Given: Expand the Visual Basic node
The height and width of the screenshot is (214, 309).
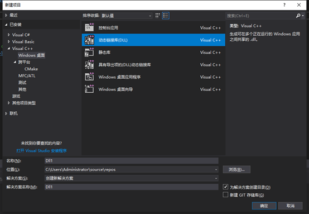Looking at the screenshot, I should coord(9,42).
